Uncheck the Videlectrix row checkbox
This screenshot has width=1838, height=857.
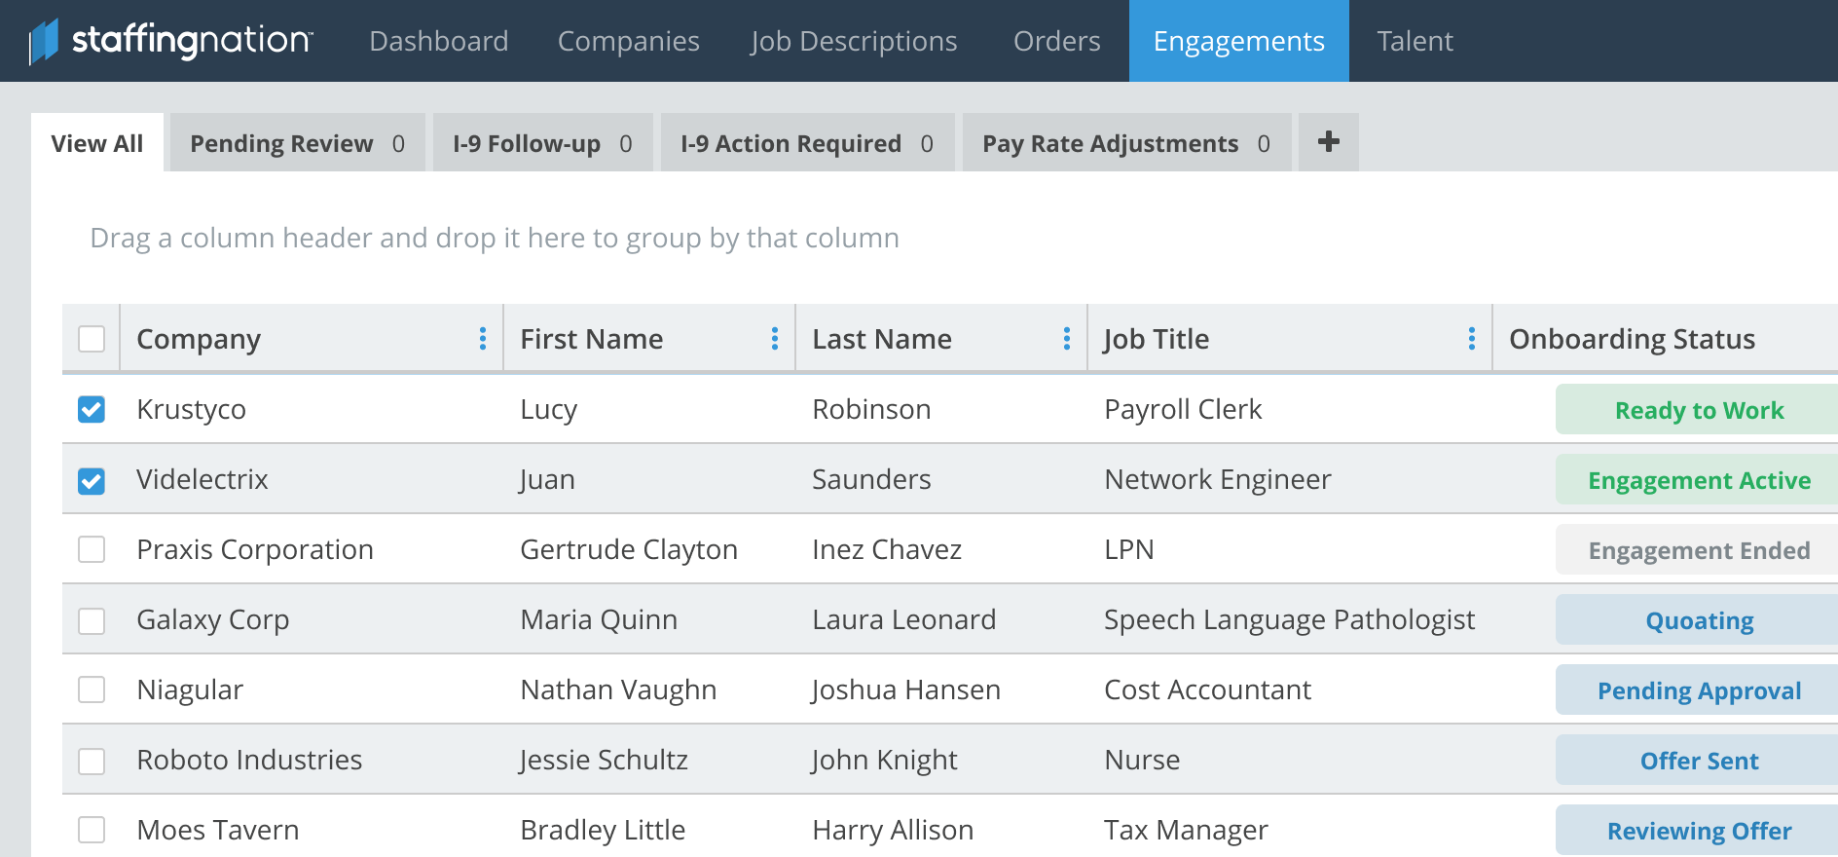(x=92, y=480)
